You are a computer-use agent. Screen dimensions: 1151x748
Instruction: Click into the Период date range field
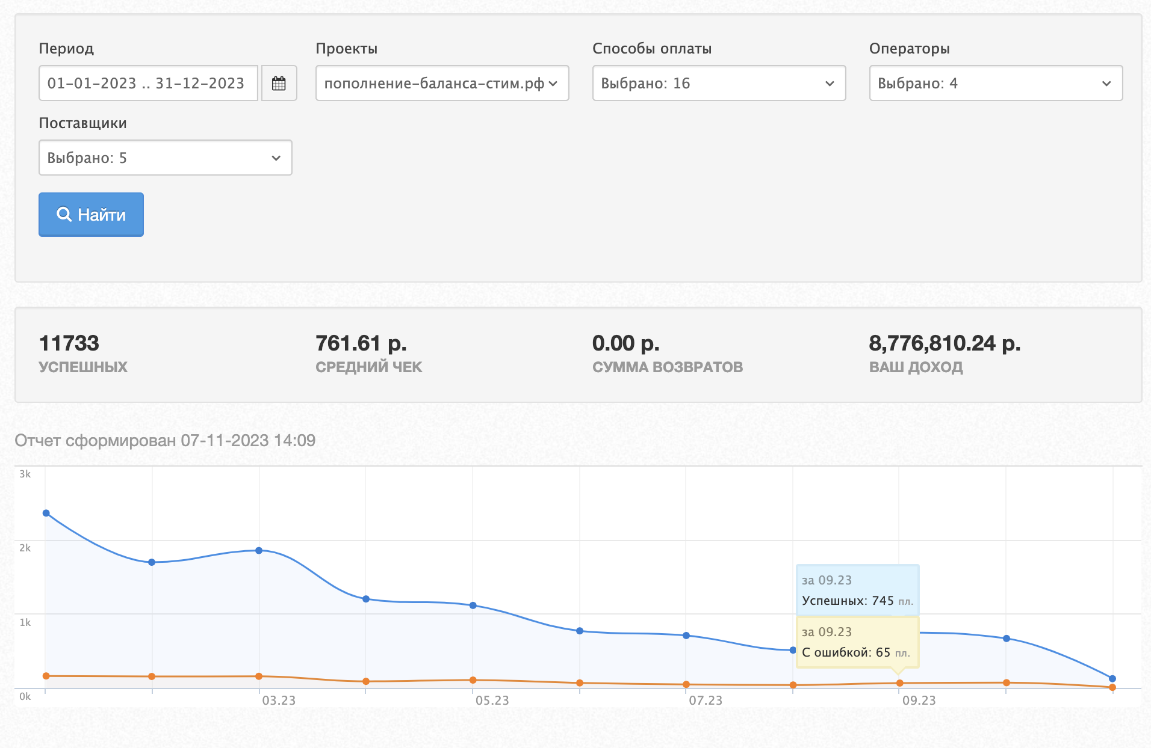click(148, 83)
